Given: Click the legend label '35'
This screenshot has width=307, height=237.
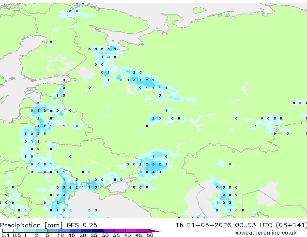Looking at the screenshot, I should point(116,235).
